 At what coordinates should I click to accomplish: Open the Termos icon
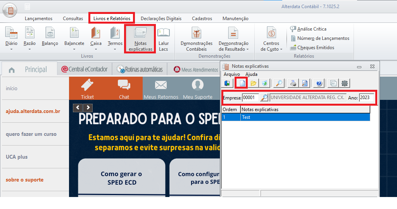pos(115,33)
